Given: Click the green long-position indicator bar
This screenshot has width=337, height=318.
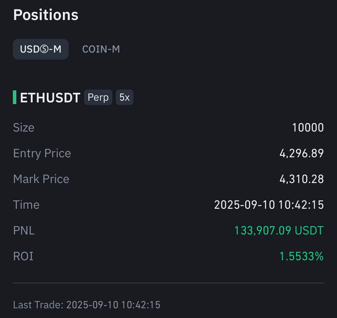Looking at the screenshot, I should click(15, 97).
